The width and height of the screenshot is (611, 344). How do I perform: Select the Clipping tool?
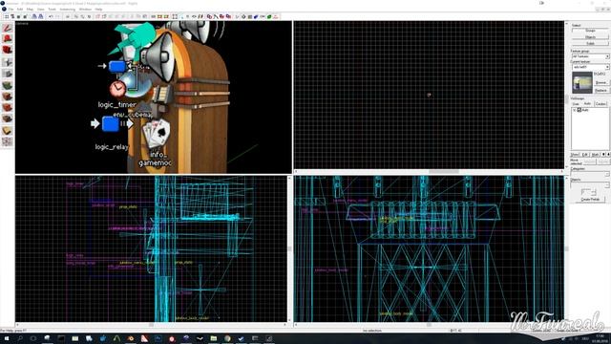pyautogui.click(x=7, y=130)
